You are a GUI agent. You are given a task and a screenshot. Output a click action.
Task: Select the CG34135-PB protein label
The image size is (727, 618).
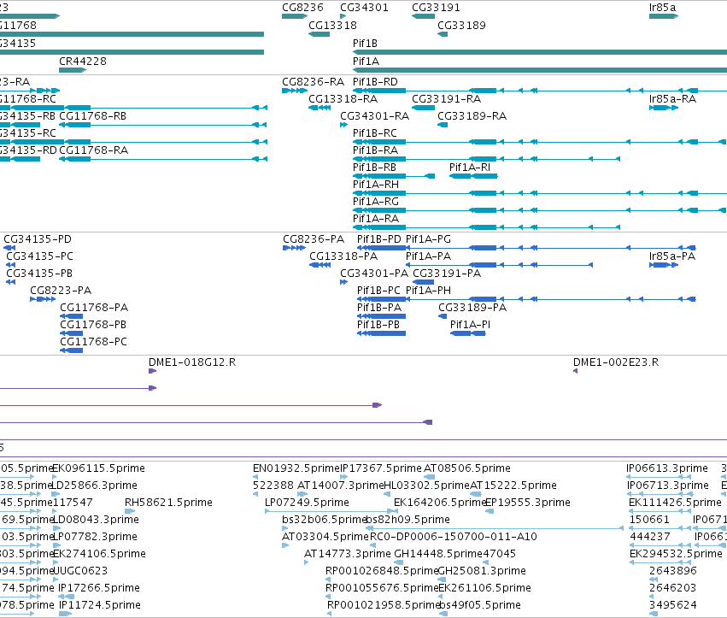tap(39, 274)
